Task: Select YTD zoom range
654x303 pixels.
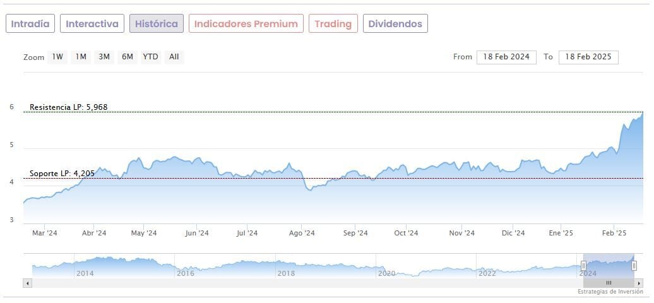Action: (150, 57)
